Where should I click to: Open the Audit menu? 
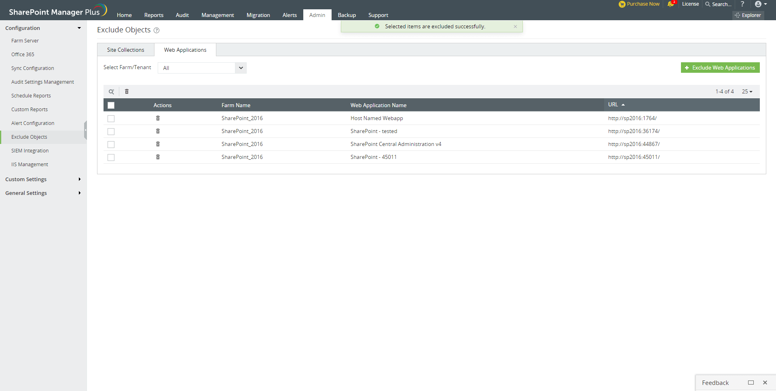point(182,15)
